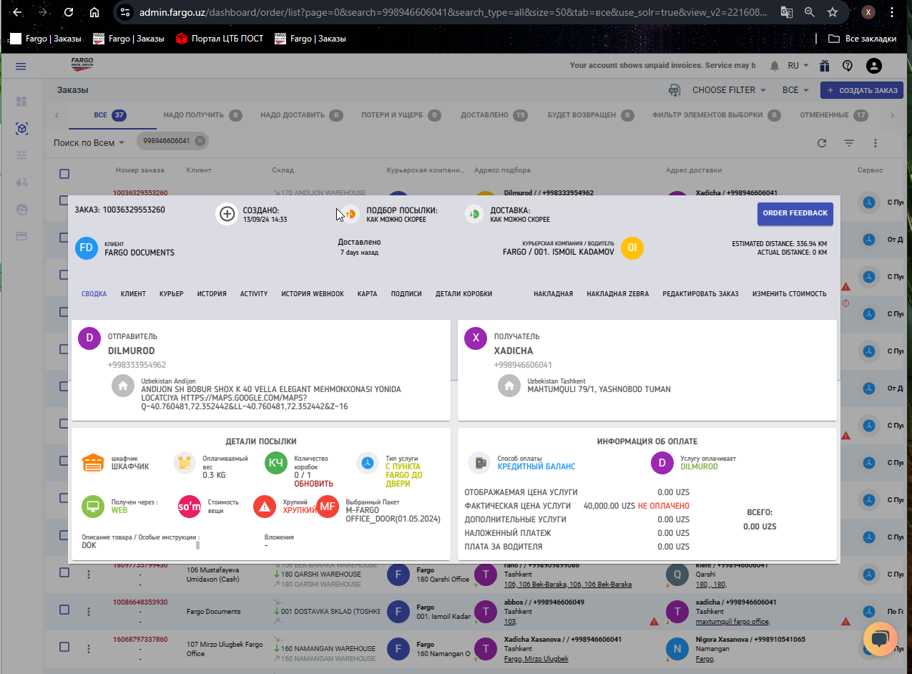The height and width of the screenshot is (674, 912).
Task: Open the tune settings icon in sidebar
Action: 21,155
